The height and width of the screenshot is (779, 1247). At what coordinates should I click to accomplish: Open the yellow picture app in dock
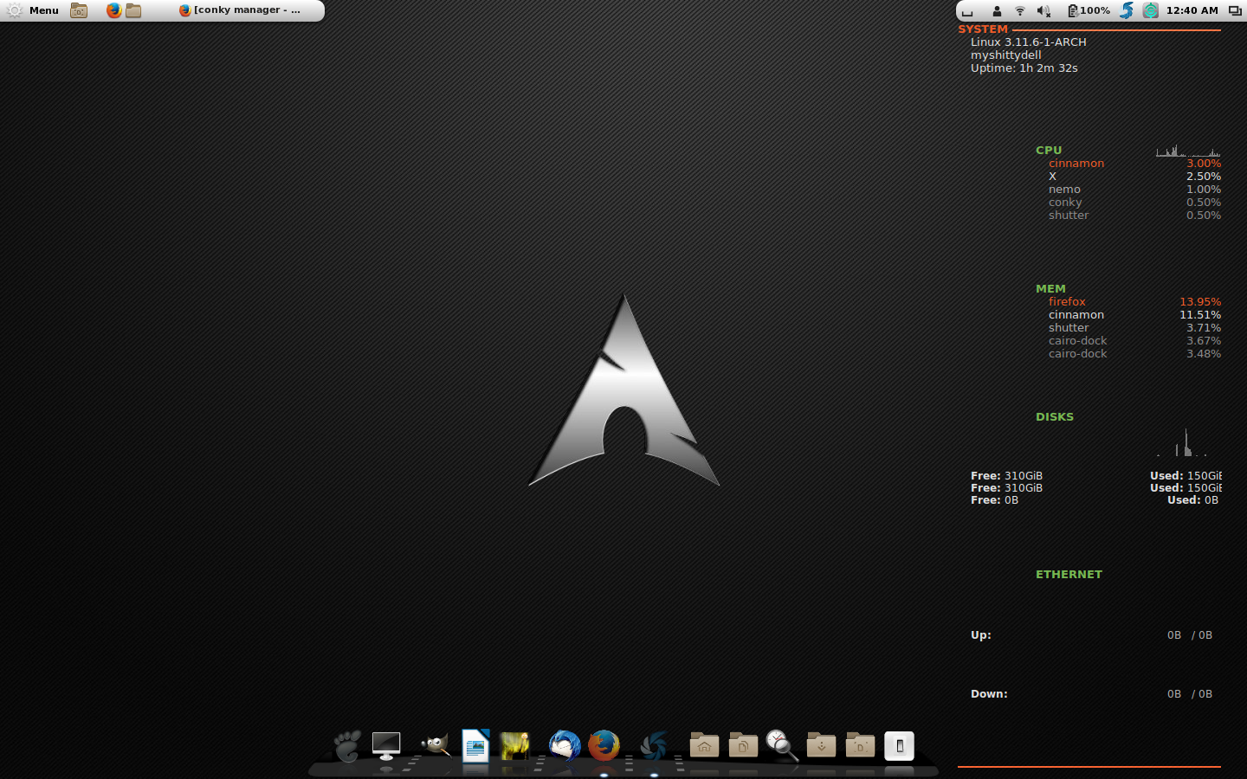(515, 745)
